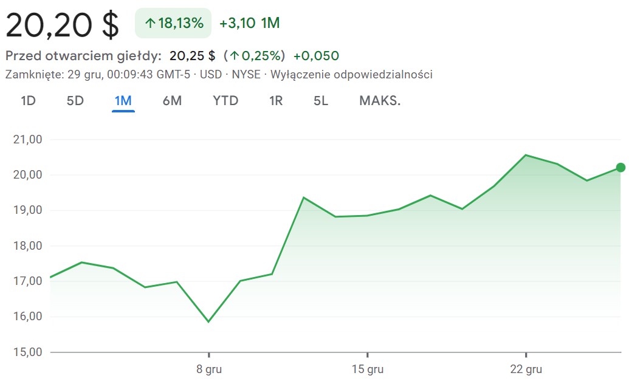Screen dimensions: 629x384
Task: Click the main price 20,20 $
Action: 63,25
